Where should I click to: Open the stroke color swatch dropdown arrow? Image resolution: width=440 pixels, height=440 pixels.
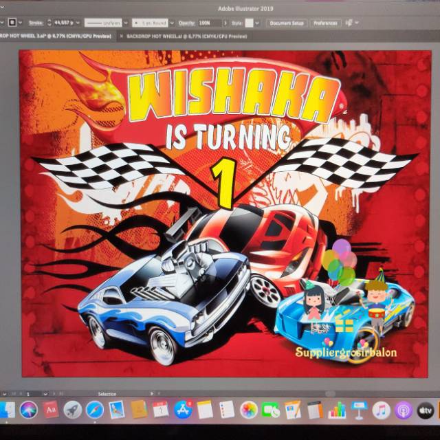tap(21, 23)
